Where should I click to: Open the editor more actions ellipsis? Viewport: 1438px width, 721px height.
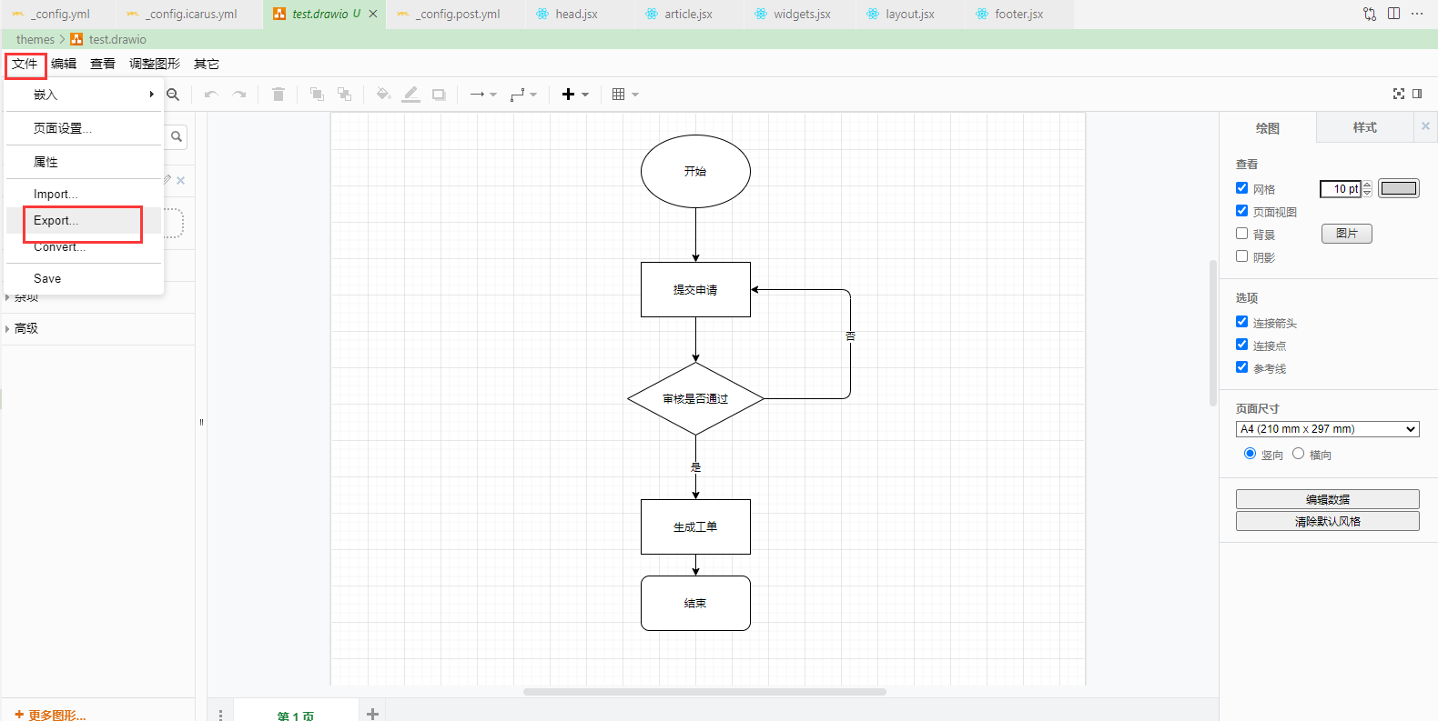click(1417, 14)
